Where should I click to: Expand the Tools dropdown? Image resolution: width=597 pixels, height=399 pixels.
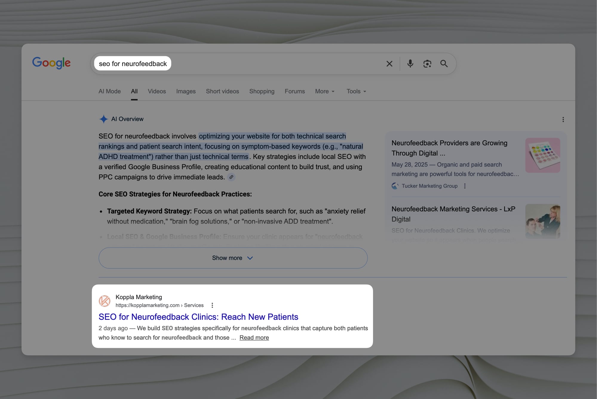(x=356, y=91)
